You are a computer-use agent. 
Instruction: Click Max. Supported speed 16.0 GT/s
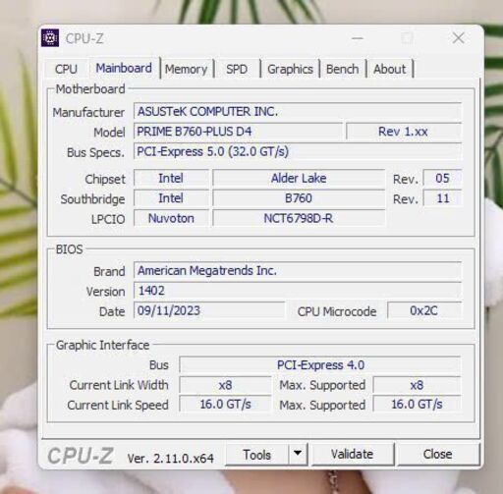[x=417, y=405]
